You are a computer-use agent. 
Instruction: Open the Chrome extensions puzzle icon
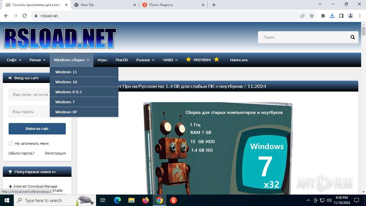[x=323, y=16]
